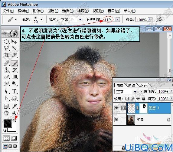This screenshot has width=173, height=152.
Task: Select the Pen tool
Action: 6,98
